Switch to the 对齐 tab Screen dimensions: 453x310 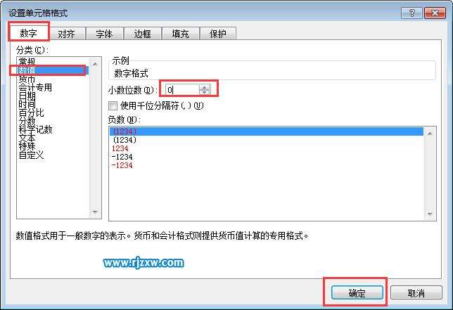[66, 34]
